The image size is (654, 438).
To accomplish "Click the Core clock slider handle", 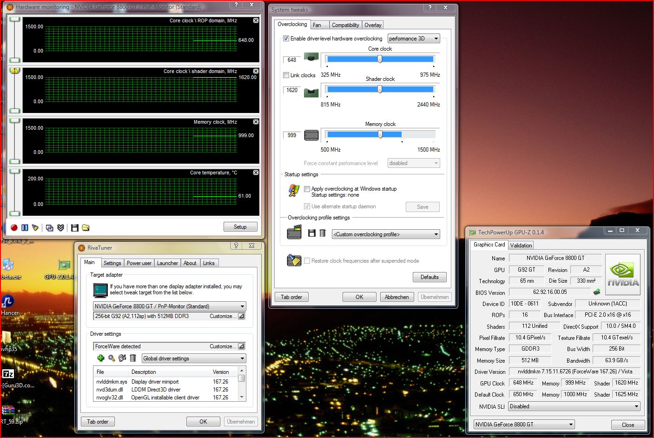I will [380, 59].
